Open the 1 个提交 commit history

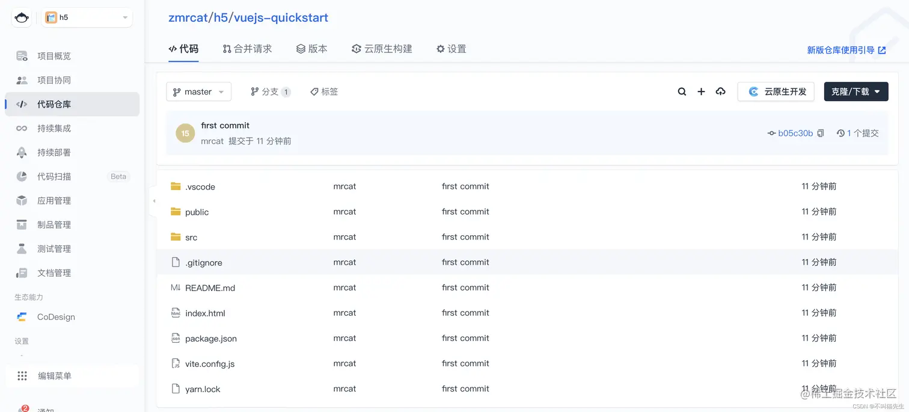pyautogui.click(x=858, y=134)
